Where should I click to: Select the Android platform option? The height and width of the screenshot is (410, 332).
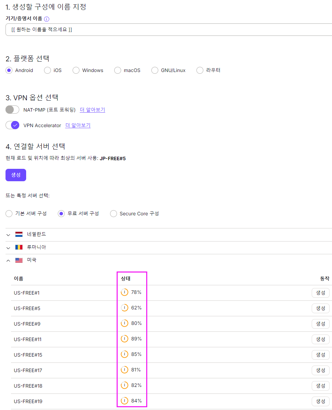click(x=9, y=70)
